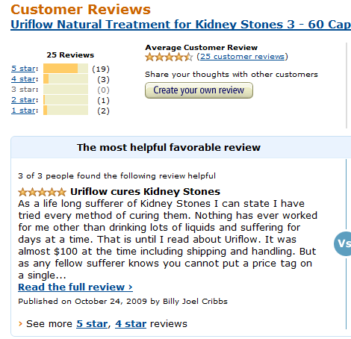Click the 2 star histogram bar
Viewport: 351px width, 339px height.
point(66,100)
